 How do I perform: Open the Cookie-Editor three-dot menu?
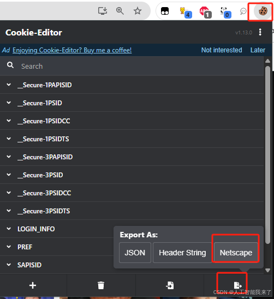click(260, 32)
